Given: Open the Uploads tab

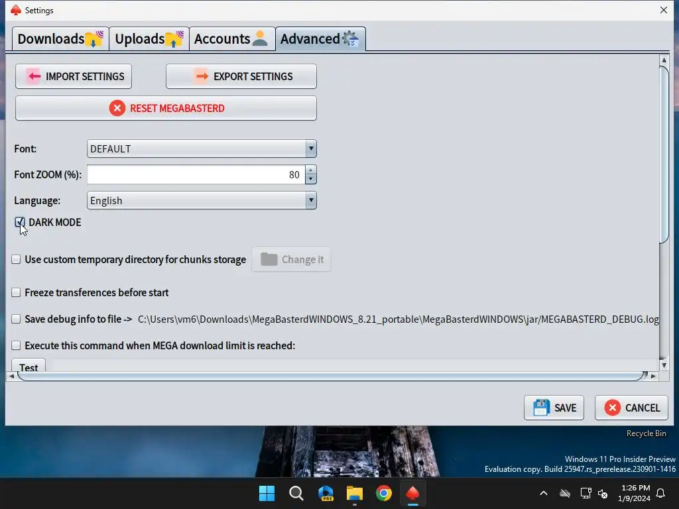Looking at the screenshot, I should (149, 39).
